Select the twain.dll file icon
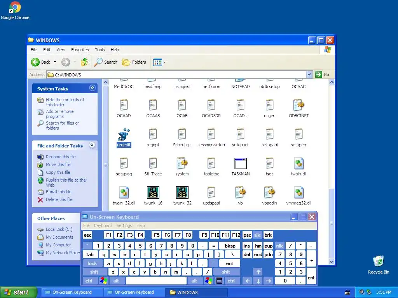The width and height of the screenshot is (398, 298). coord(299,163)
